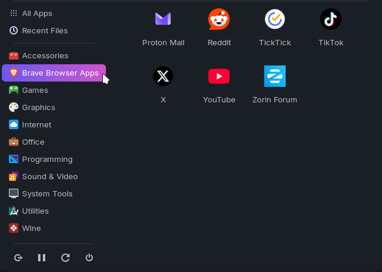This screenshot has height=272, width=382.
Task: Select the Accessories category
Action: coord(54,56)
